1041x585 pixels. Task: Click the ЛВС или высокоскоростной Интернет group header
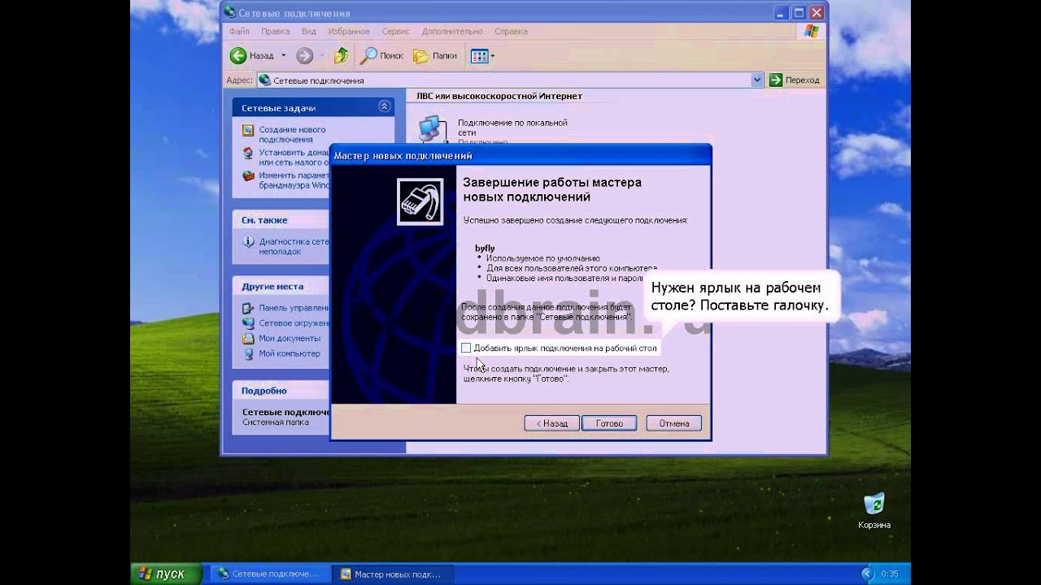pyautogui.click(x=499, y=96)
